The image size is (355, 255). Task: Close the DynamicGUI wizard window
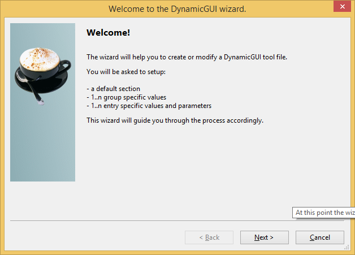tap(341, 8)
